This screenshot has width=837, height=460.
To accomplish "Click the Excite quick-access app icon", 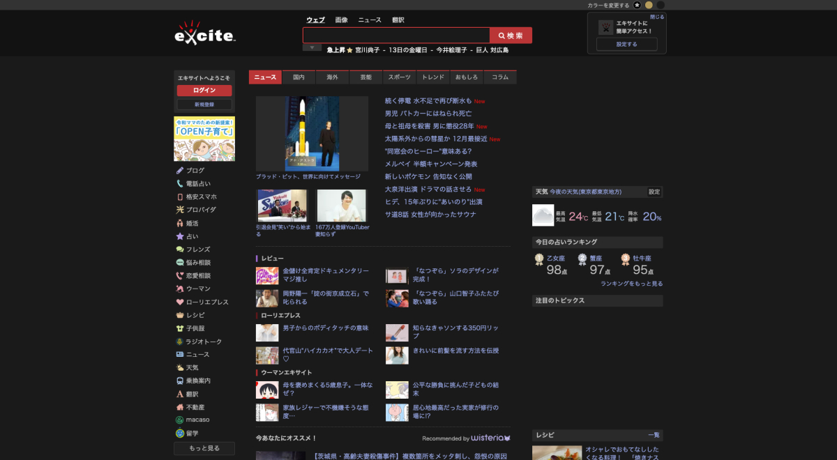I will (605, 27).
